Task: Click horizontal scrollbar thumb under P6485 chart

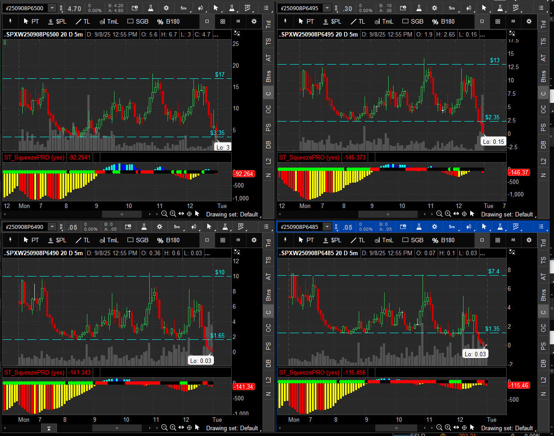Action: point(388,428)
